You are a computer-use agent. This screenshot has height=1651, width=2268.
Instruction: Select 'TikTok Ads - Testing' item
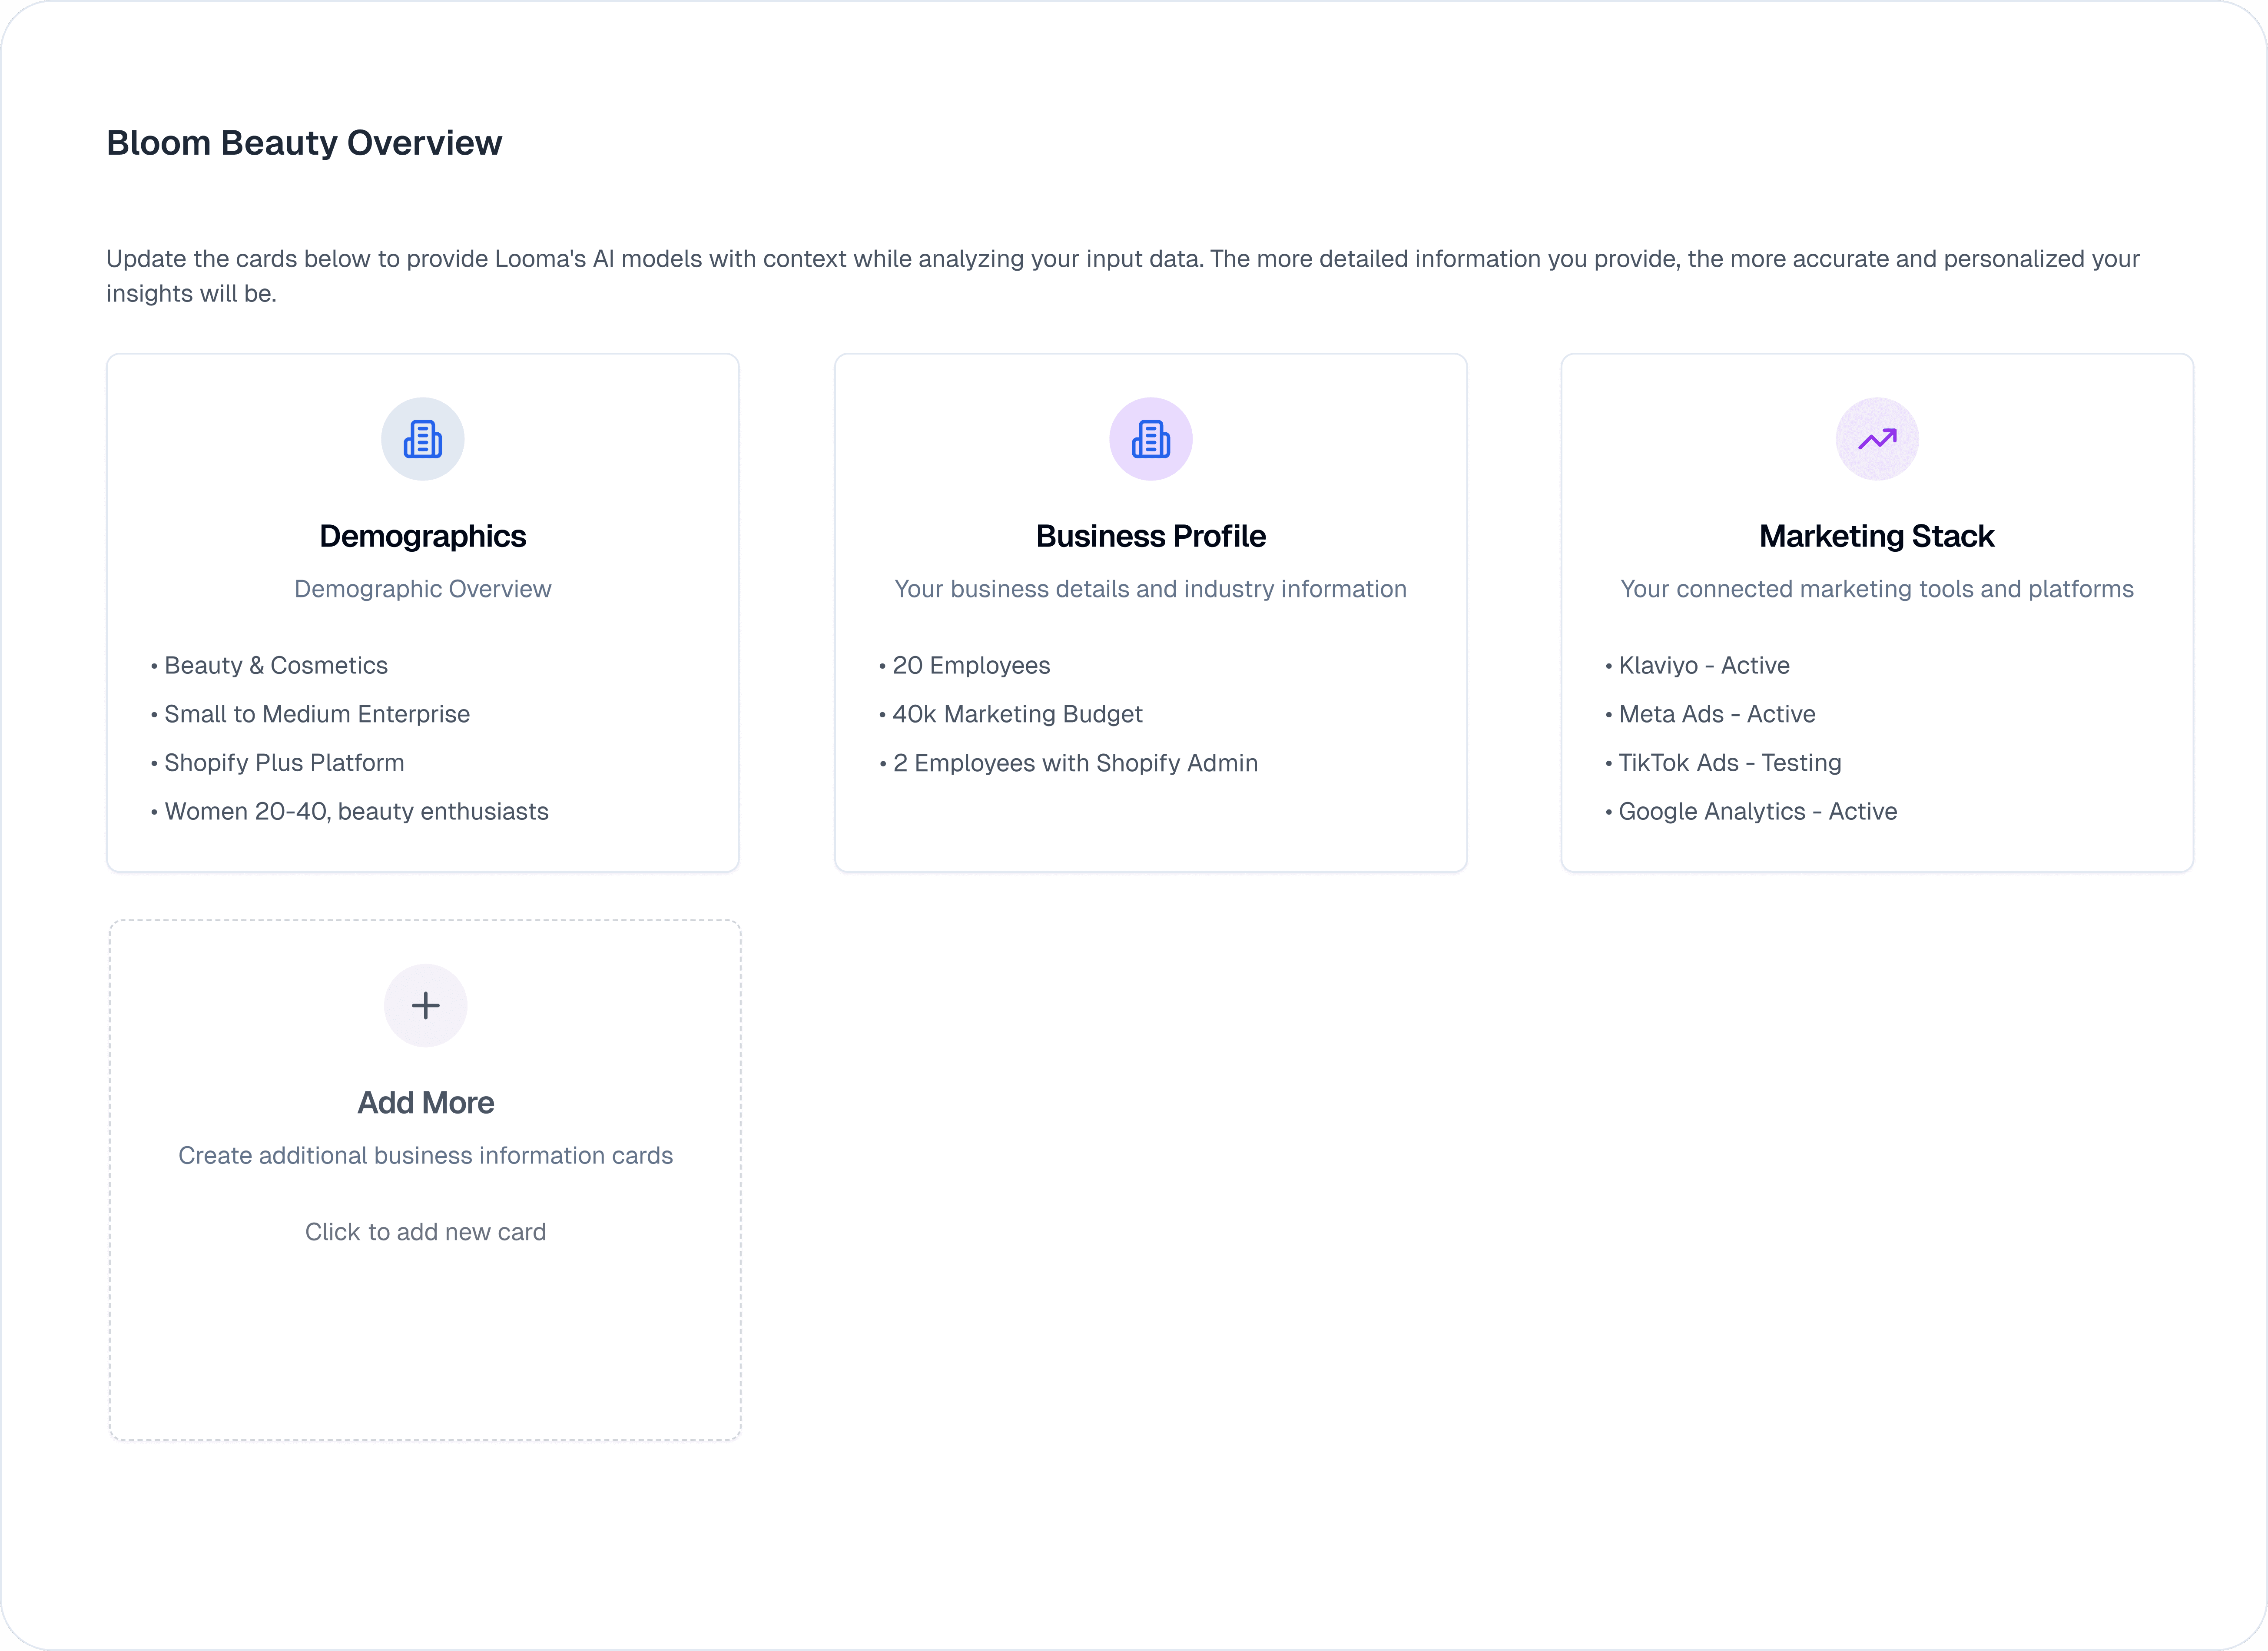tap(1724, 763)
